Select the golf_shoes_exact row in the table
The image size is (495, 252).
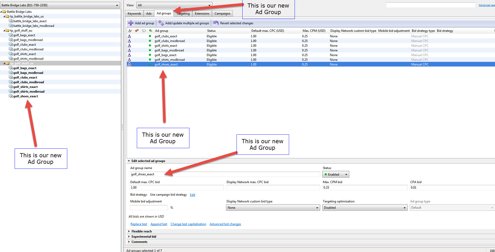point(235,64)
